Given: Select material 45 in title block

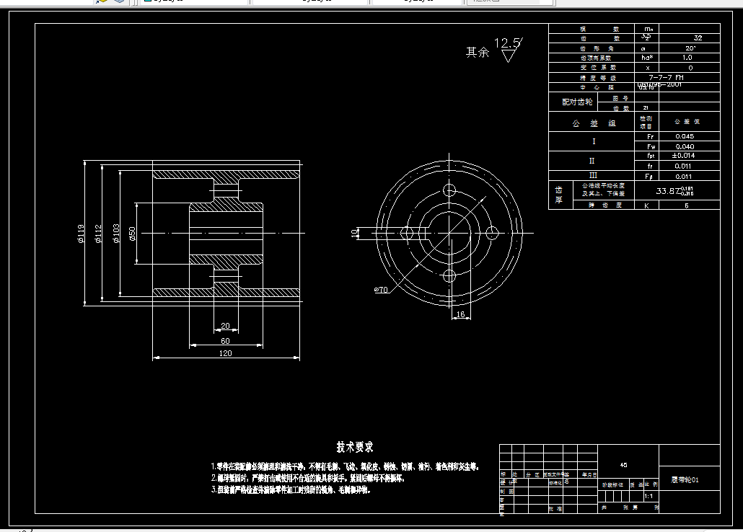Looking at the screenshot, I should pyautogui.click(x=623, y=465).
